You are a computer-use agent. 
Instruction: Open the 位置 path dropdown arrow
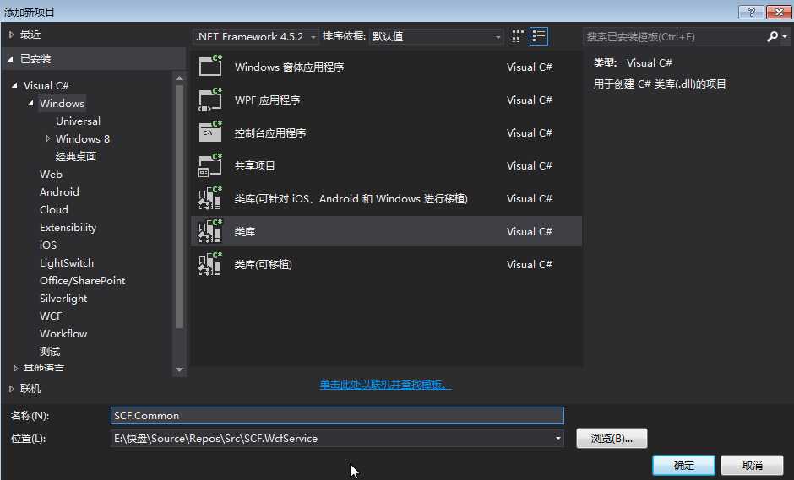tap(557, 439)
